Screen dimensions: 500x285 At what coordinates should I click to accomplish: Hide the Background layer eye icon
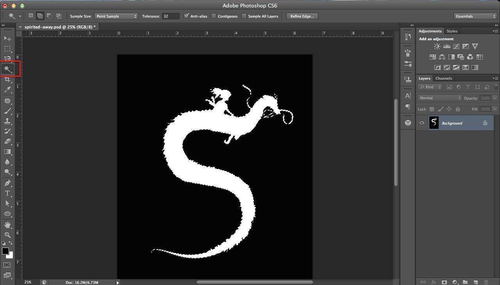point(422,123)
